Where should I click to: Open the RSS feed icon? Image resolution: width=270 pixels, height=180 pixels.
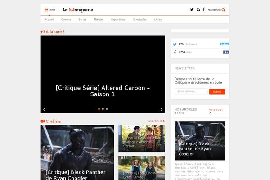point(198,9)
